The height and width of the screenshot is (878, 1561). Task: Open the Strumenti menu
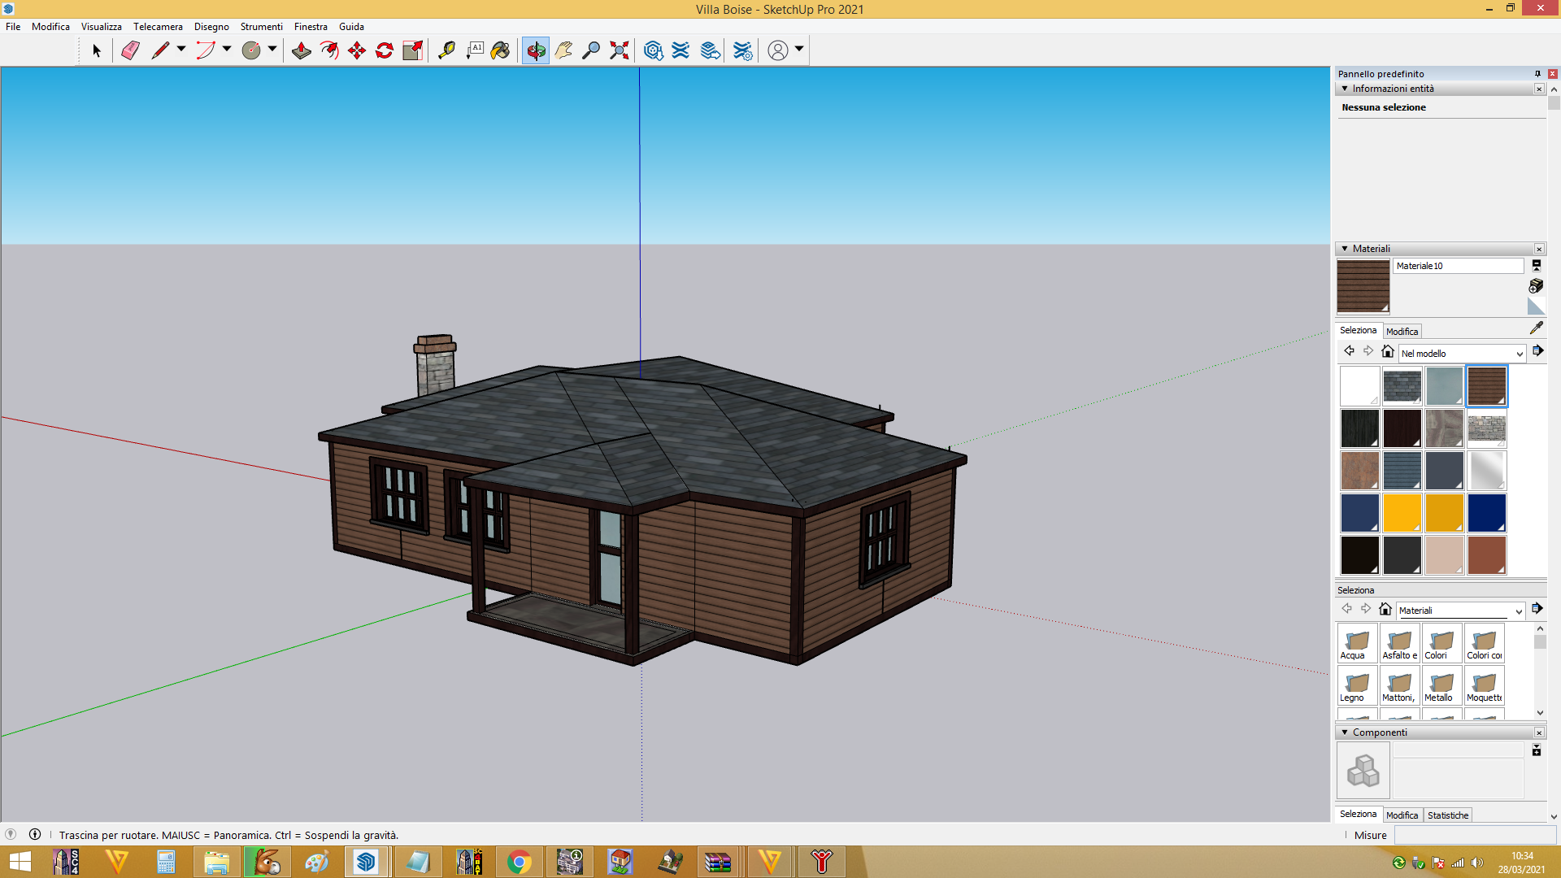(x=261, y=27)
